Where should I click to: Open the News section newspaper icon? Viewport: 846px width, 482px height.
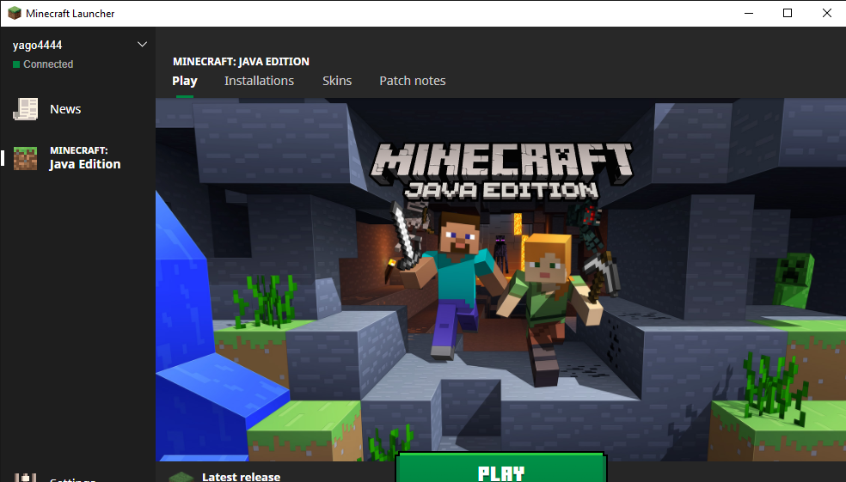(25, 109)
